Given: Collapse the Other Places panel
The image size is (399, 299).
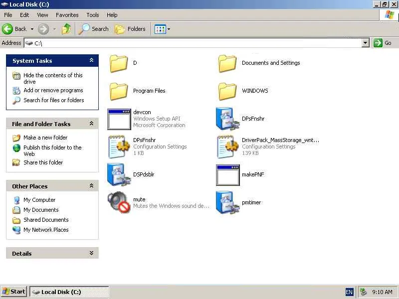Looking at the screenshot, I should [92, 186].
